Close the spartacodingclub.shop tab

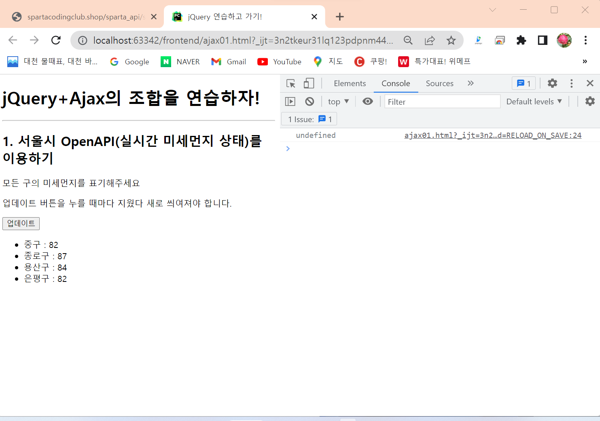(x=154, y=17)
